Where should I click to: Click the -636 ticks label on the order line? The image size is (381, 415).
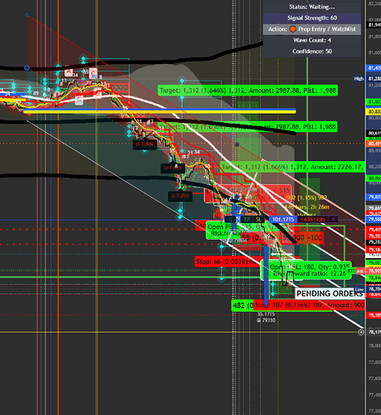tap(314, 219)
